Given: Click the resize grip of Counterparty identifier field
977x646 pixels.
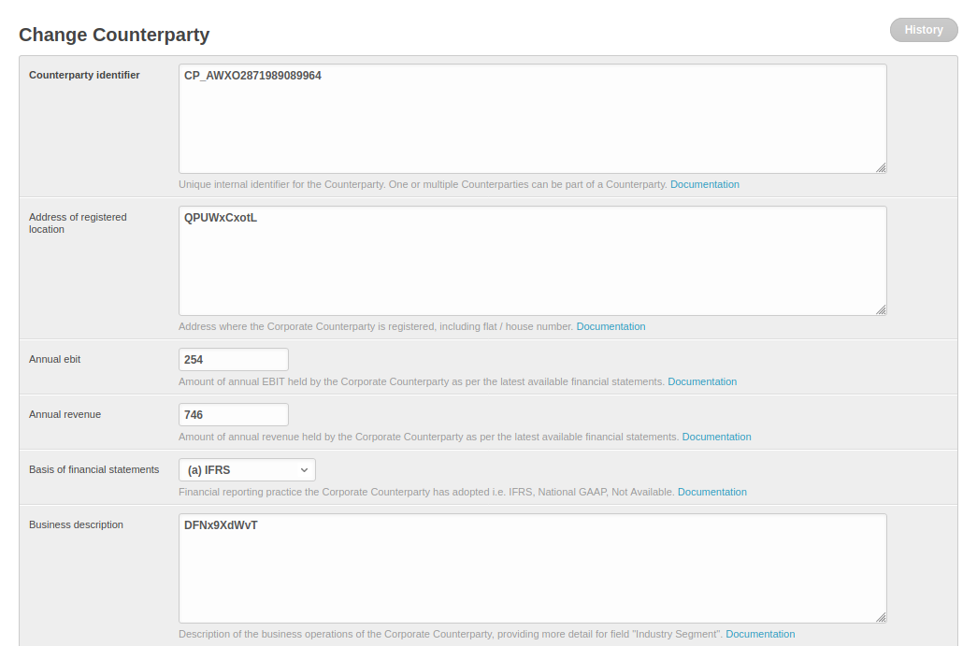Looking at the screenshot, I should pos(882,168).
